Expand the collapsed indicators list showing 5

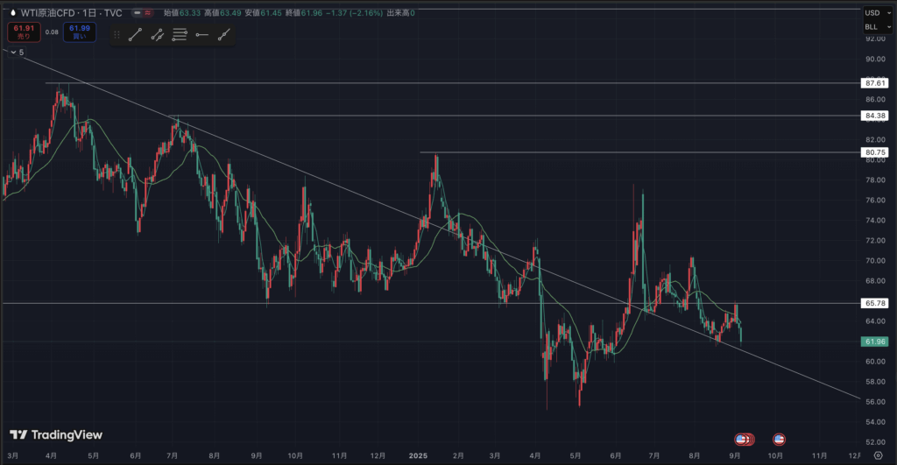[x=15, y=53]
